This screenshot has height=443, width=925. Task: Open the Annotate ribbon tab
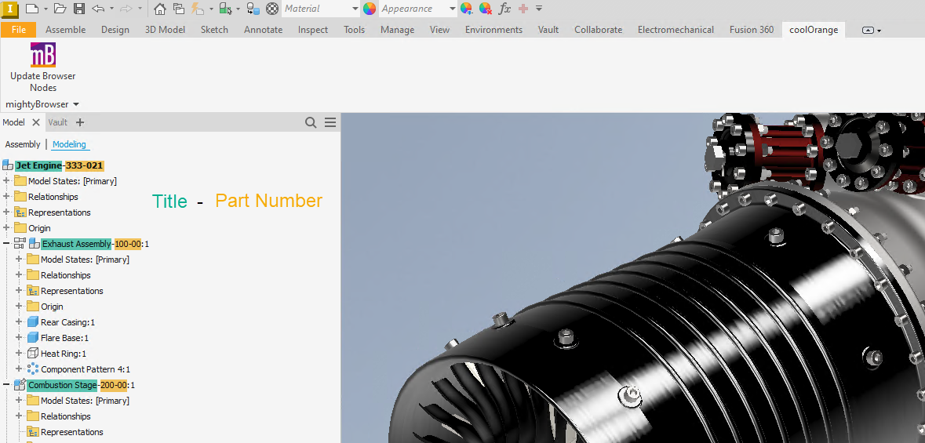pyautogui.click(x=263, y=30)
